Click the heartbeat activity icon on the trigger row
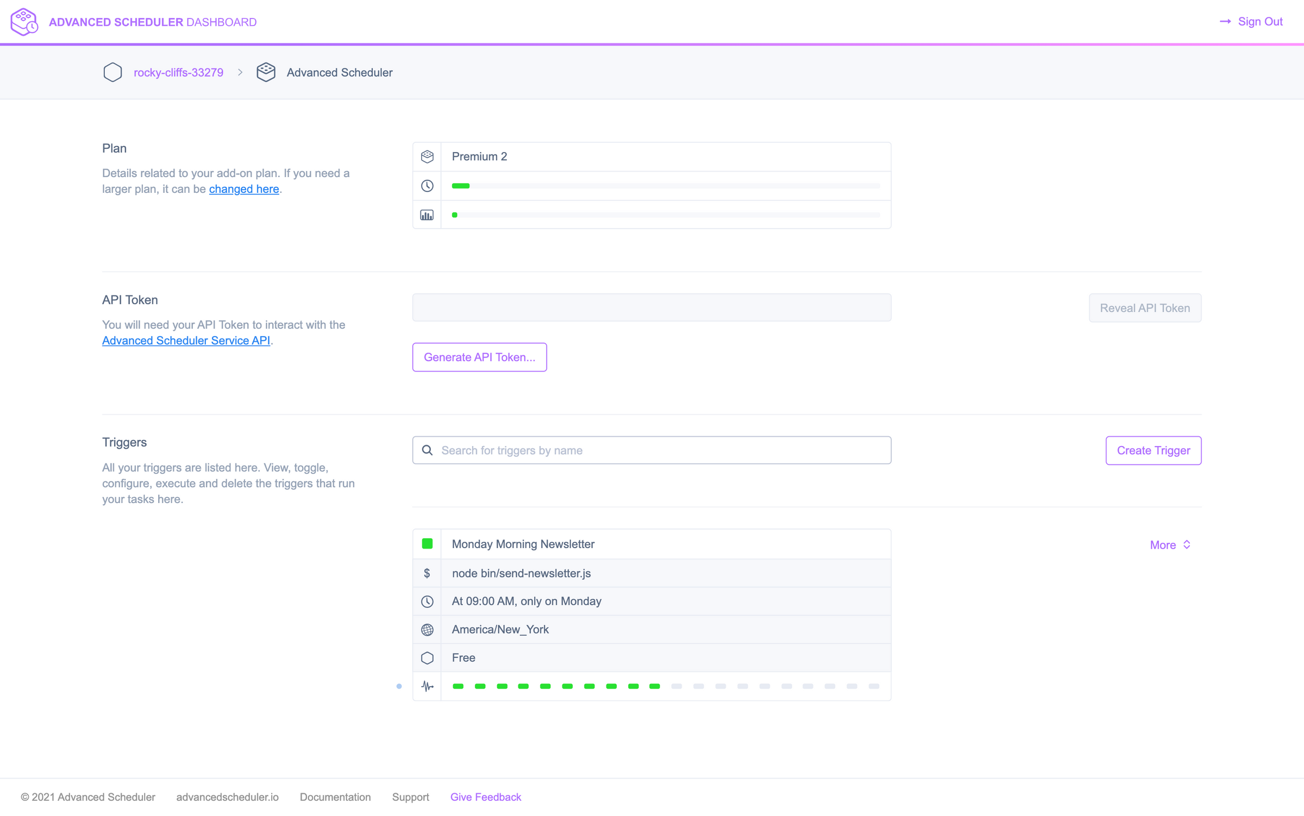The height and width of the screenshot is (816, 1304). coord(427,686)
